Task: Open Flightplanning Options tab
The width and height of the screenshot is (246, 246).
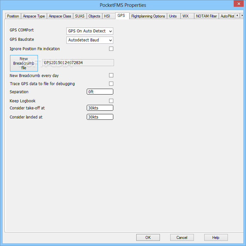Action: coord(148,16)
